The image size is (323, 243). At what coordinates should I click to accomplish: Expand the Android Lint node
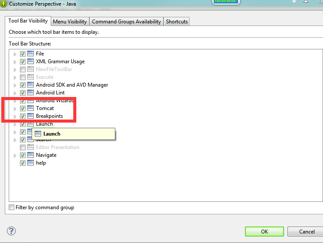pyautogui.click(x=15, y=93)
